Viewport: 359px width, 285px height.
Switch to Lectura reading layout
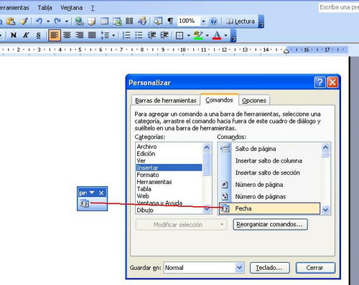[x=241, y=21]
